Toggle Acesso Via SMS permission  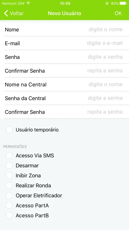(x=9, y=156)
